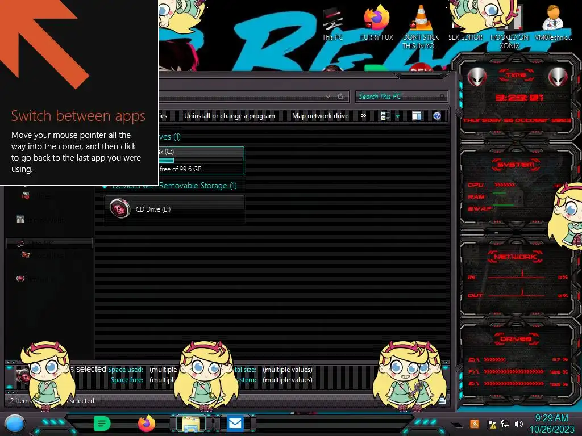Open the This PC desktop icon
582x436 pixels.
[332, 23]
